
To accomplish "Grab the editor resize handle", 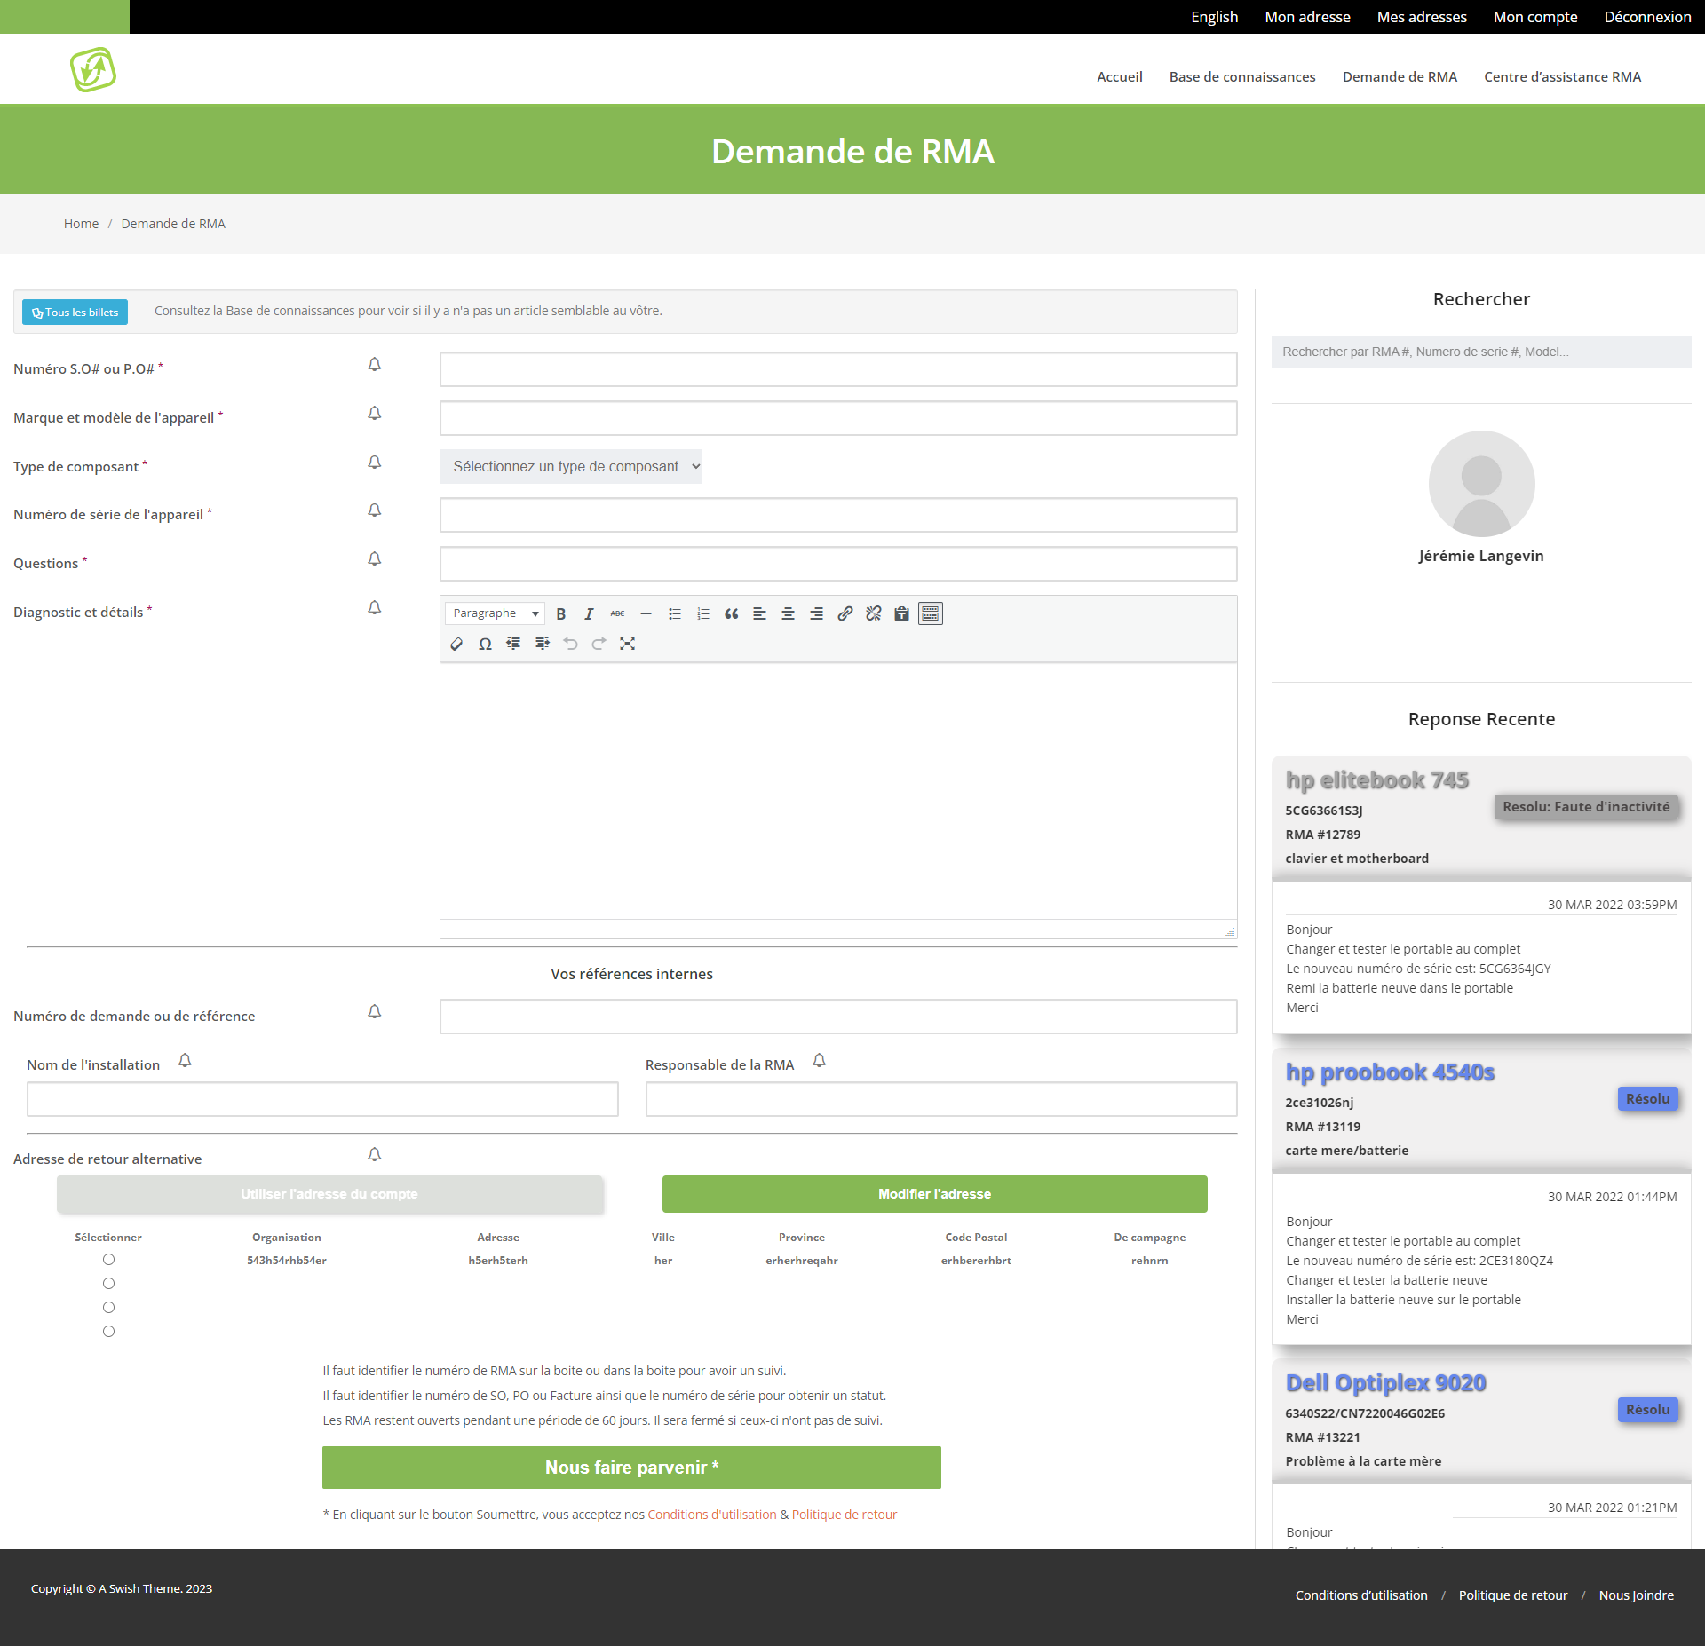I will 1230,931.
